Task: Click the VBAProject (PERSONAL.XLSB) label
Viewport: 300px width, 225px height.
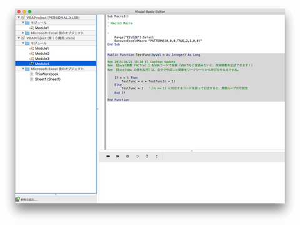Action: click(53, 17)
